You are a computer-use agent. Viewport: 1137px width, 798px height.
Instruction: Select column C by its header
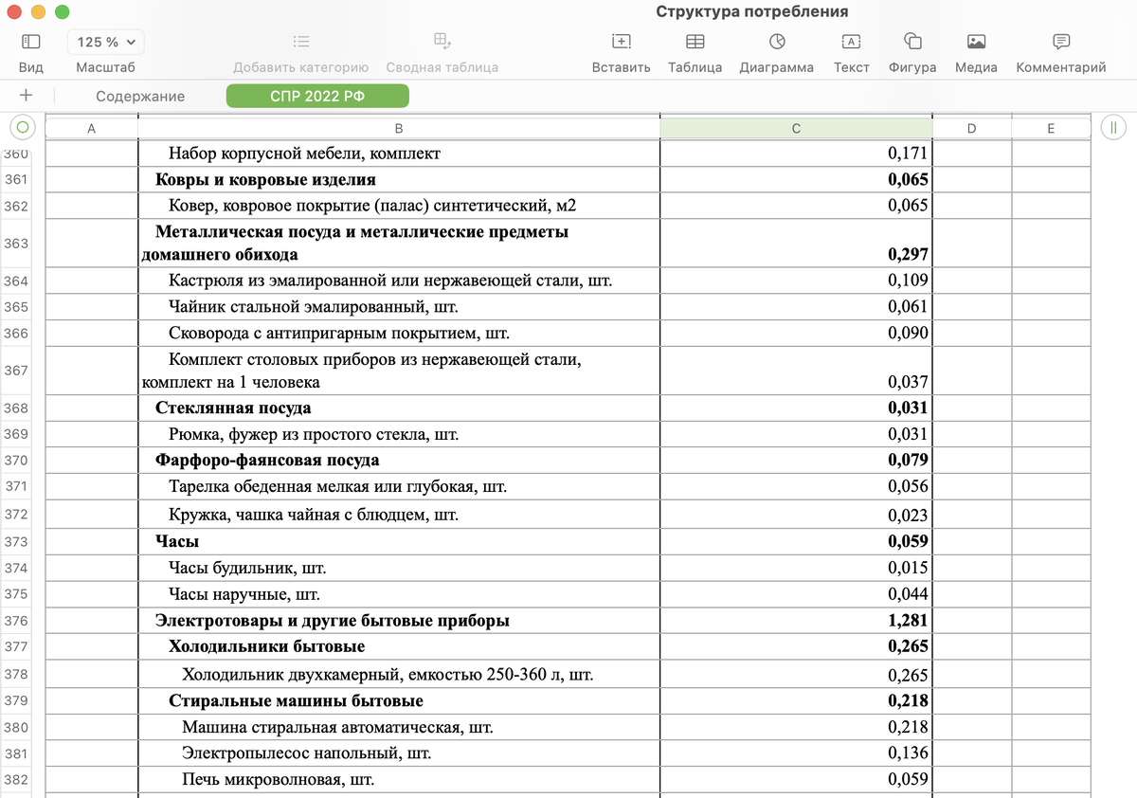coord(796,126)
